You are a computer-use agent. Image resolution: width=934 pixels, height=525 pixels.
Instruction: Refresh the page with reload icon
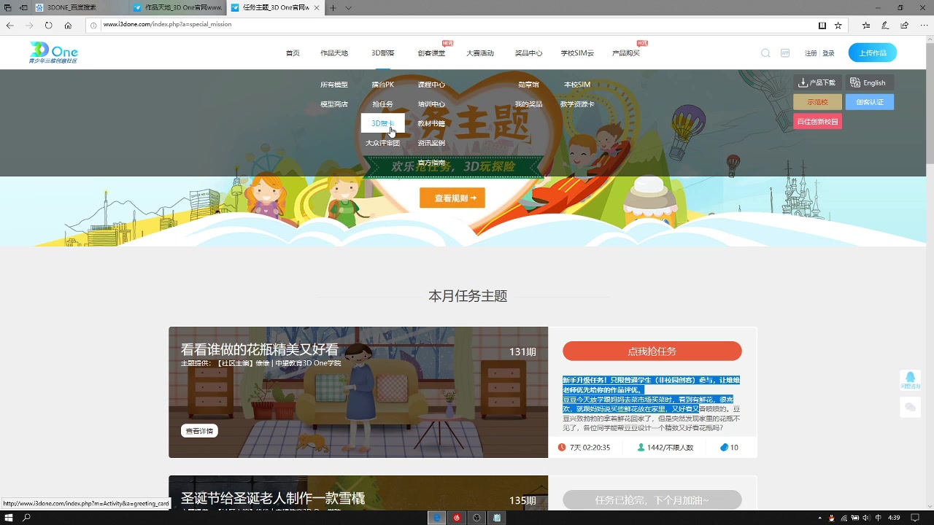point(48,25)
